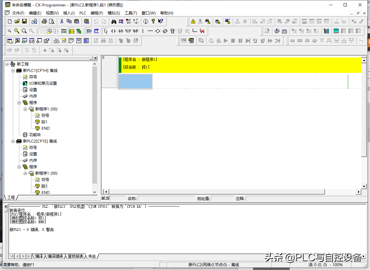
Task: Click the yellow question mark Help icon
Action: 153,22
